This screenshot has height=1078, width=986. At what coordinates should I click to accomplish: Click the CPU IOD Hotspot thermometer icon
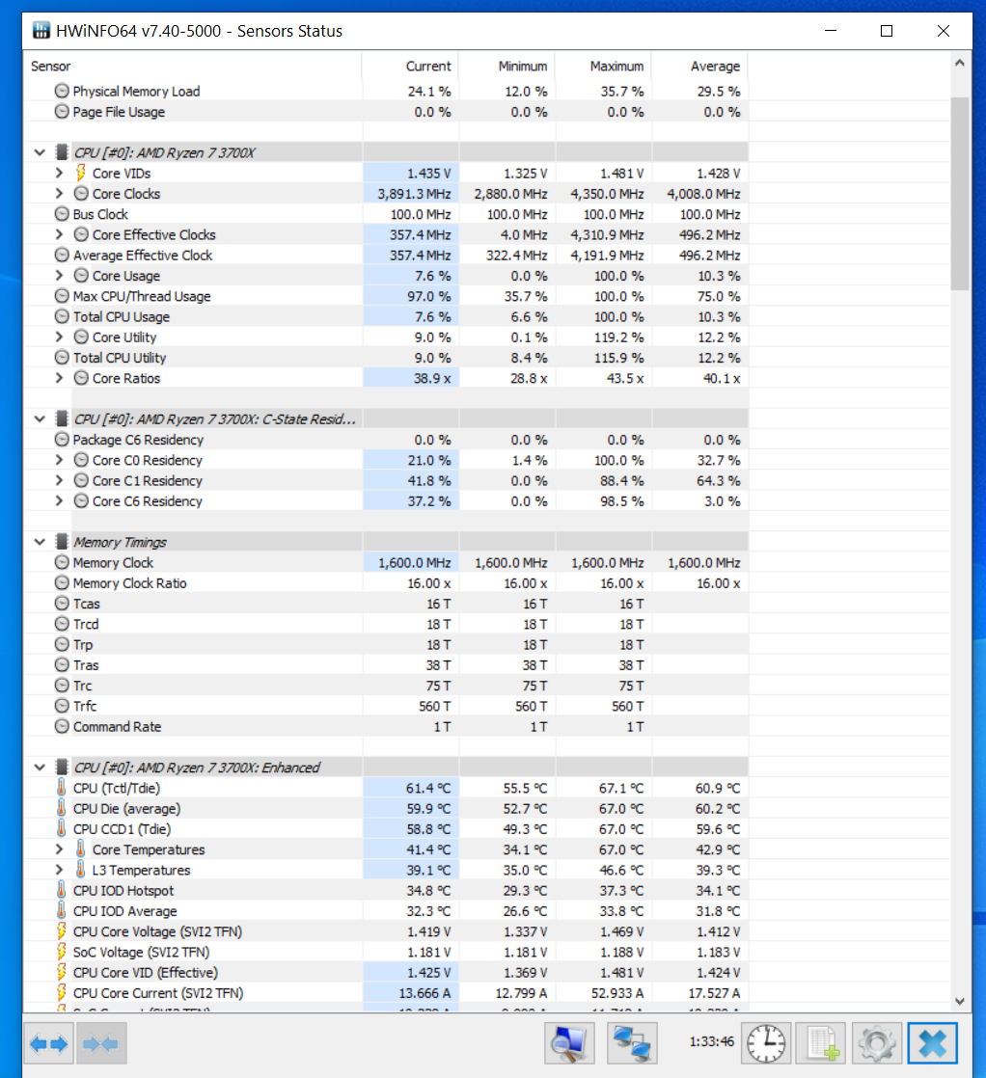(x=61, y=890)
